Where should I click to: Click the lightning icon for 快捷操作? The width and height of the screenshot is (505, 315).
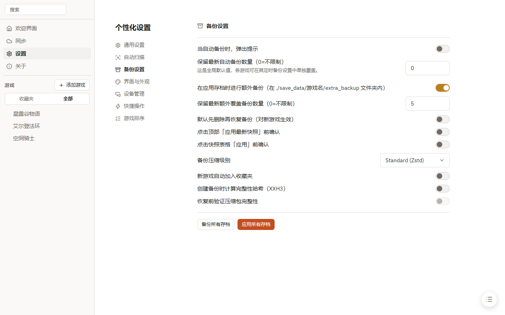pyautogui.click(x=118, y=106)
